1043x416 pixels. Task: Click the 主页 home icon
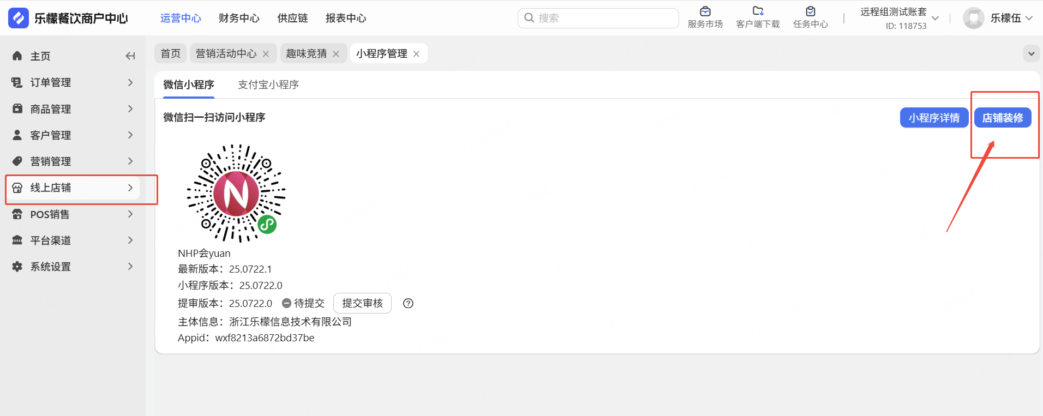pos(17,56)
